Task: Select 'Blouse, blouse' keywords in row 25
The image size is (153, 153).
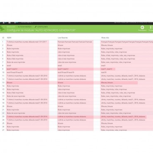Action: coord(107,123)
